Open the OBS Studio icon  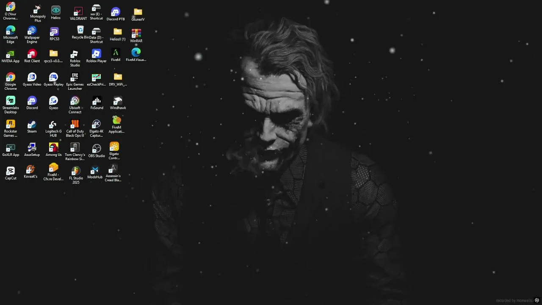97,151
